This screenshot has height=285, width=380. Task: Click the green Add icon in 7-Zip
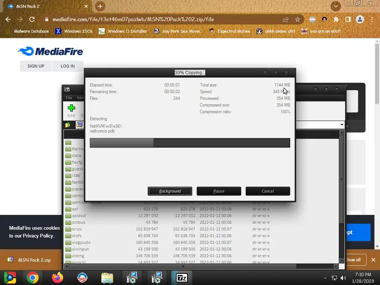71,108
